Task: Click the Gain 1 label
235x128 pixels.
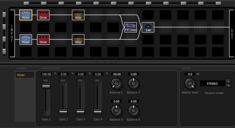Action: 46,119
